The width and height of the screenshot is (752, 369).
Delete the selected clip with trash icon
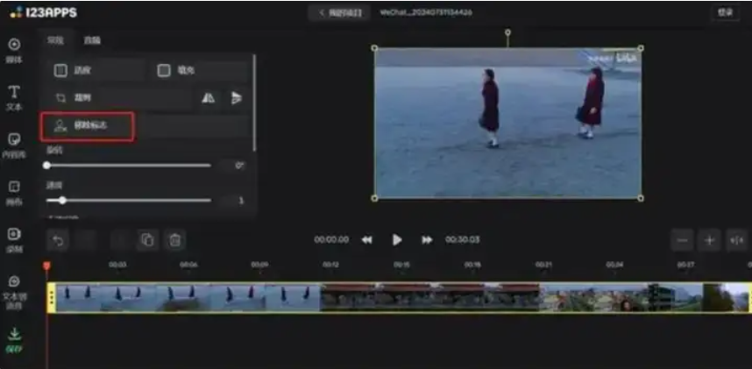pyautogui.click(x=174, y=239)
